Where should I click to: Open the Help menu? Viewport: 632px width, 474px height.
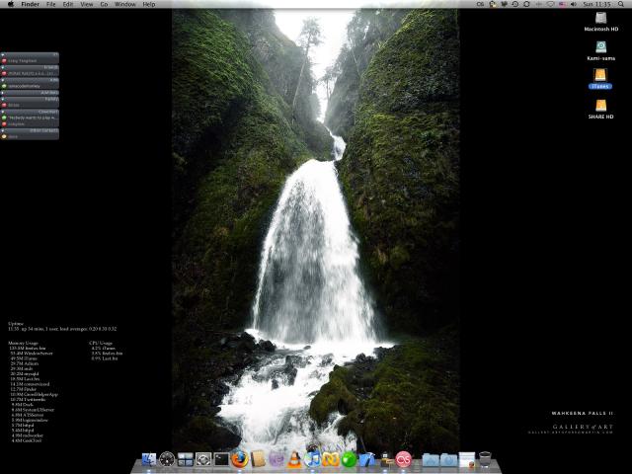[x=149, y=4]
